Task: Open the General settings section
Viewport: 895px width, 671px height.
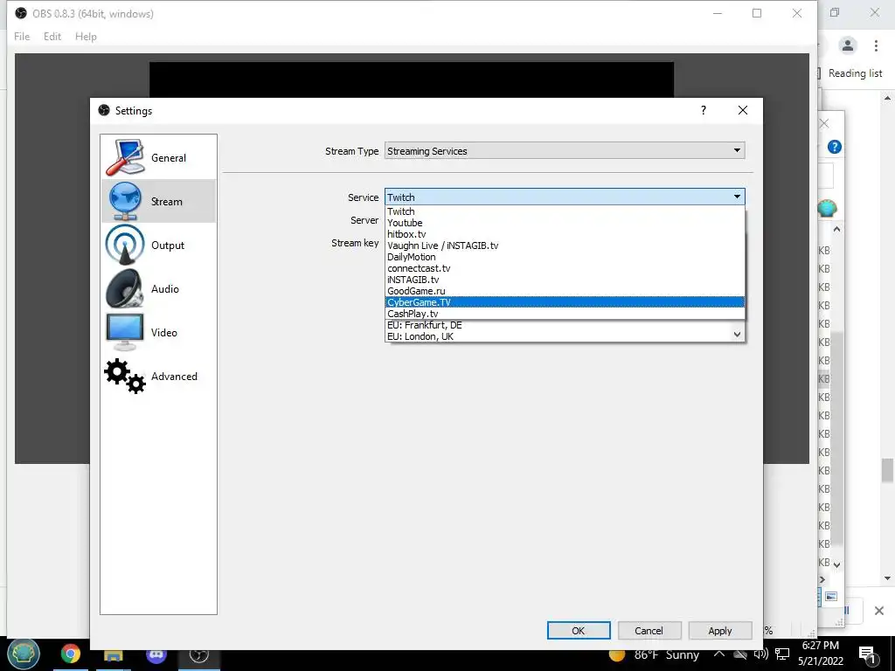Action: point(159,158)
